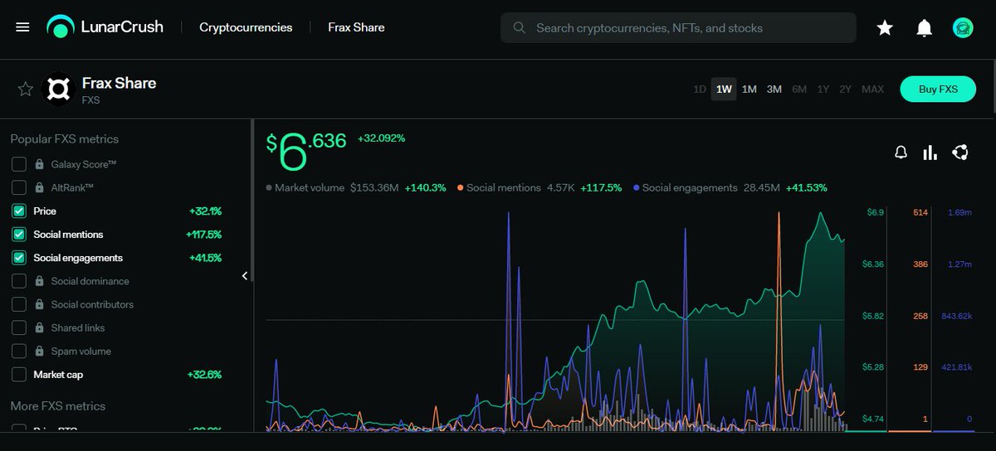Click the +117.5% Social mentions sidebar change
The image size is (996, 451).
(x=203, y=235)
